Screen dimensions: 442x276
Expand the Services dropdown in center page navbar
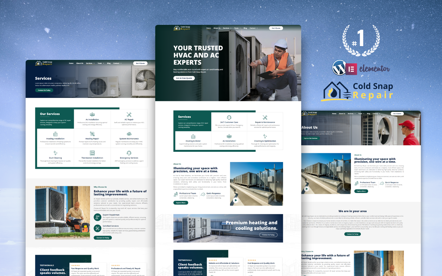click(227, 28)
